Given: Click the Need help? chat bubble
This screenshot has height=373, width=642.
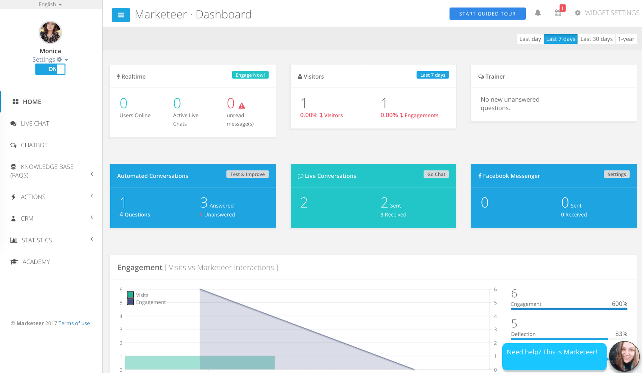Looking at the screenshot, I should pyautogui.click(x=554, y=356).
